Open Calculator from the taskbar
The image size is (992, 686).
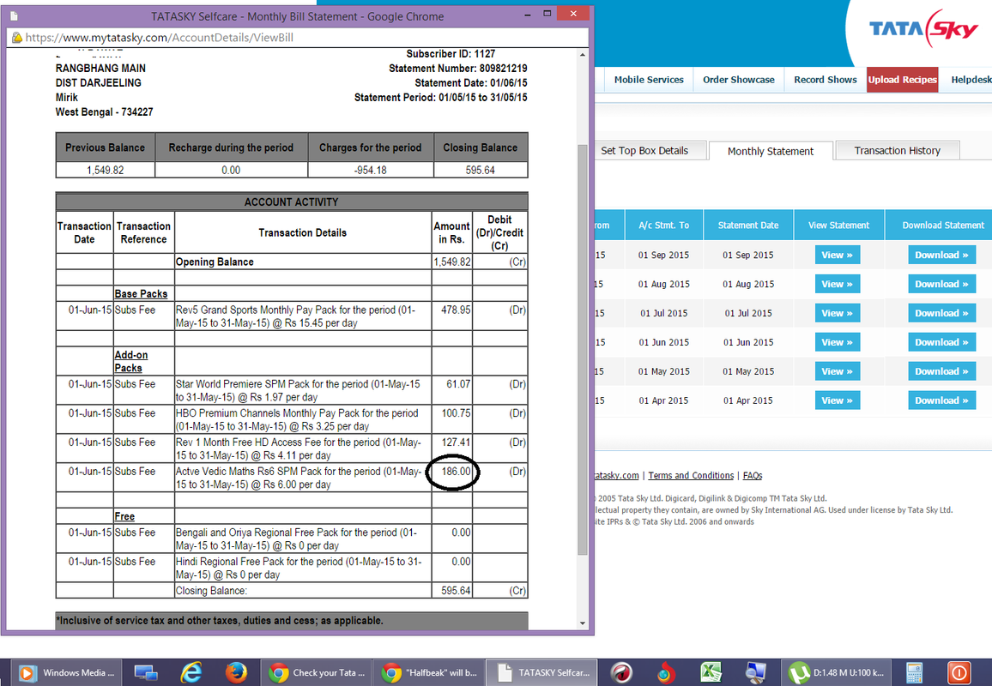(914, 673)
